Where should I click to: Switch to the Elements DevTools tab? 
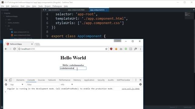(20, 80)
